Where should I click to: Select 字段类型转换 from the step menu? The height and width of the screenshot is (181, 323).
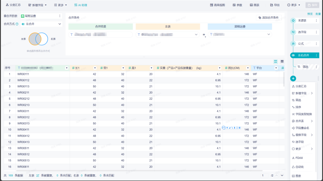click(304, 114)
